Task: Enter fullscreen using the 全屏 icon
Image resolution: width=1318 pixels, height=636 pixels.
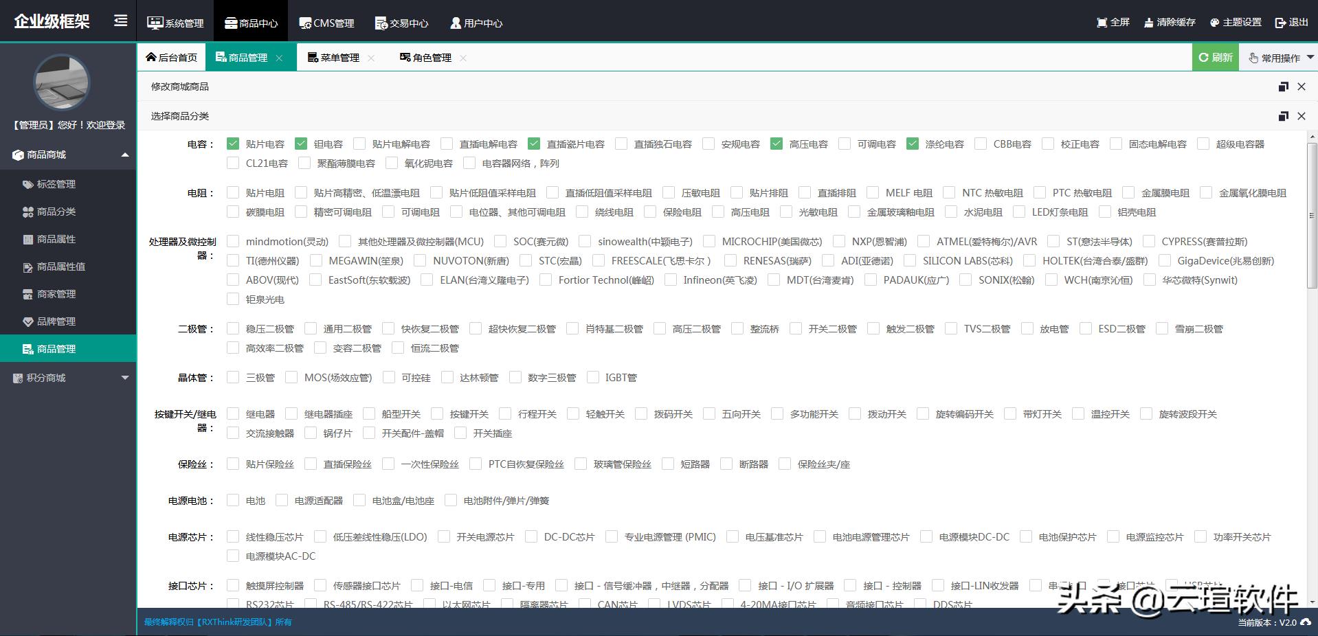Action: coord(1112,21)
